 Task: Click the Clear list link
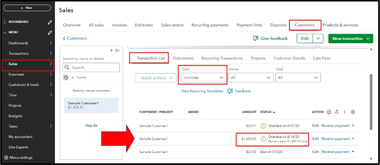tap(92, 126)
